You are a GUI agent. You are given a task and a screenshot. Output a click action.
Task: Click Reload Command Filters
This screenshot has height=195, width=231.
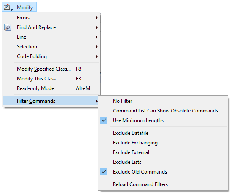point(140,184)
